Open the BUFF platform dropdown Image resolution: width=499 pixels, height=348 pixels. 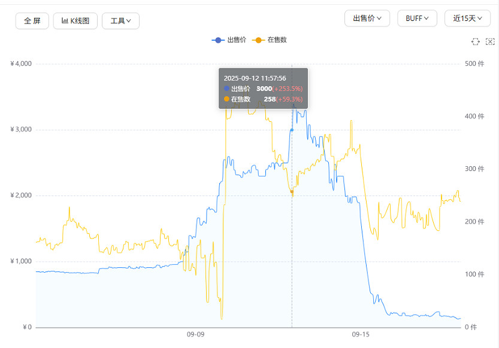(x=417, y=18)
